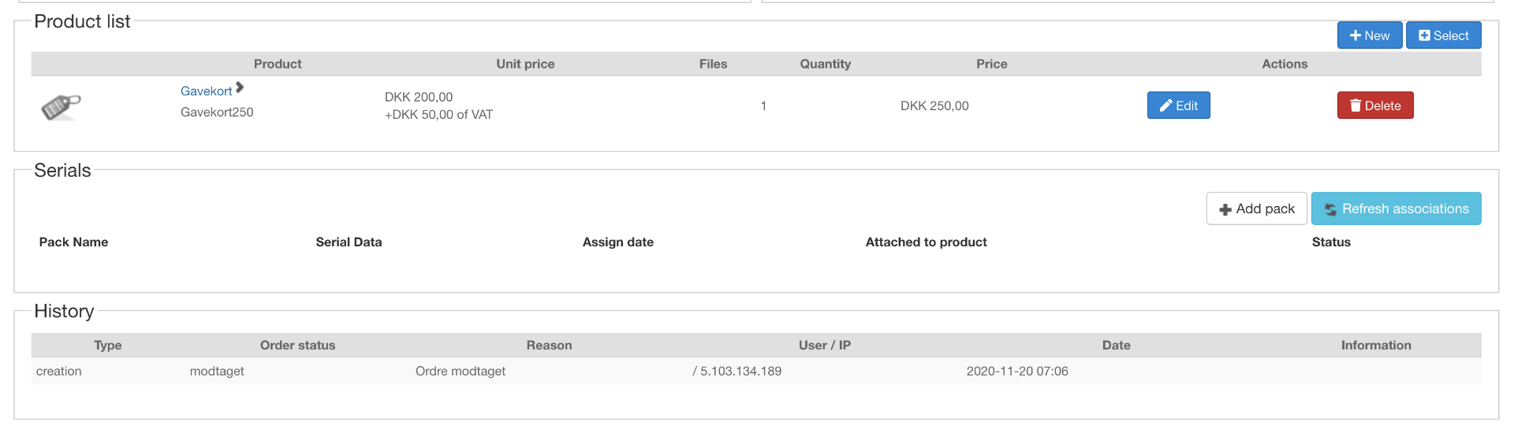Click the Product column header

(278, 64)
